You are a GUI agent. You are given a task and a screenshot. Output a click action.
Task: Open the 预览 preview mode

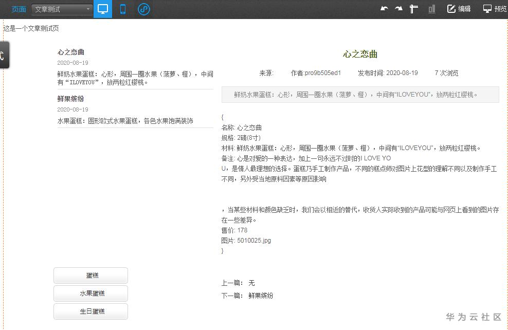click(495, 9)
